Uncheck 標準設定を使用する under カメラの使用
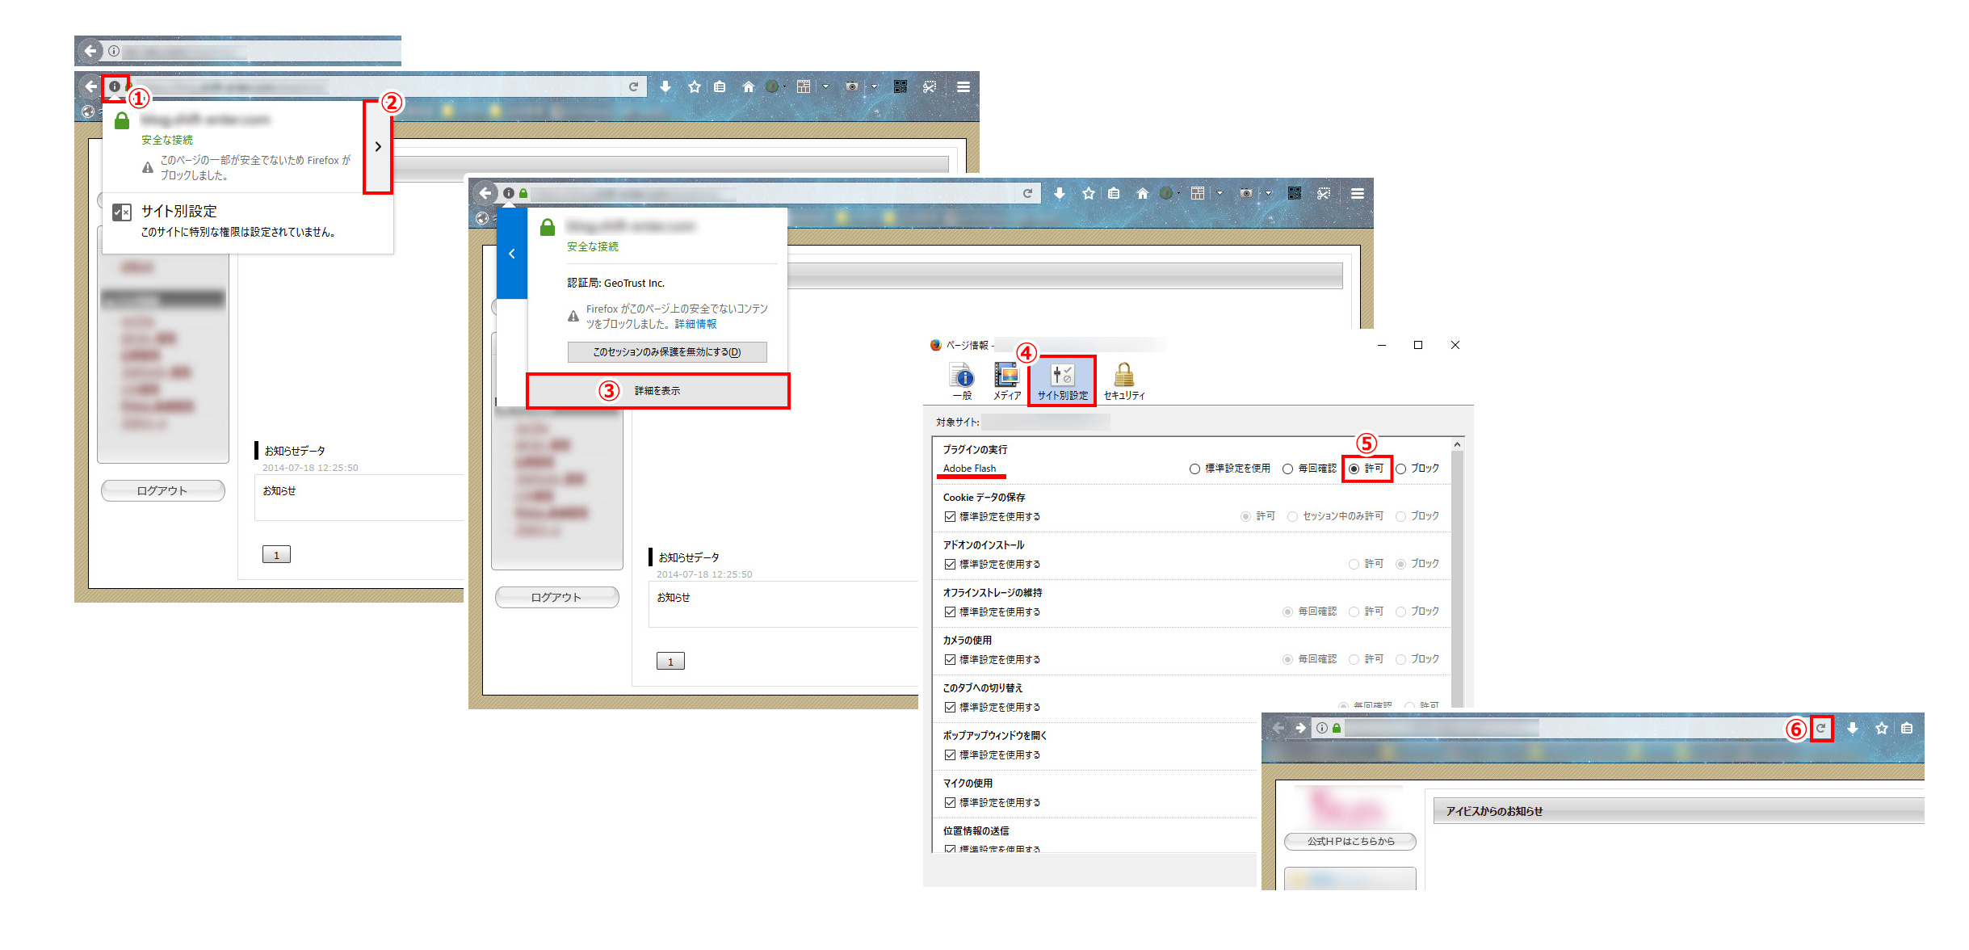The height and width of the screenshot is (950, 1969). 951,659
